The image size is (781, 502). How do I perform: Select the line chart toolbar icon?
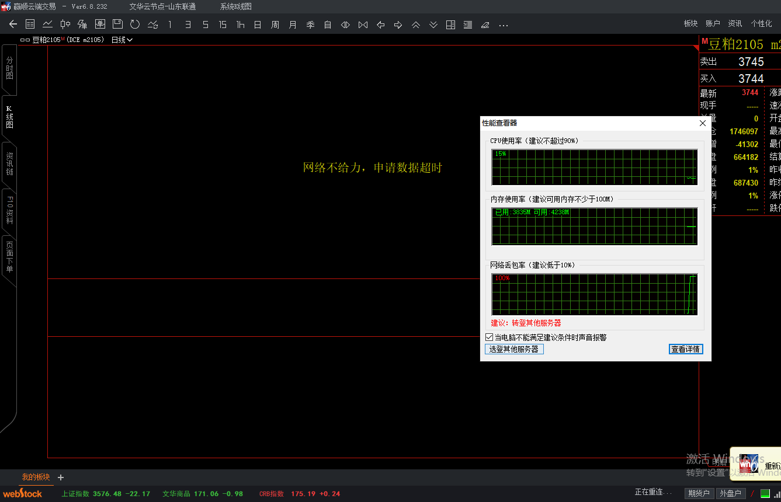point(48,25)
